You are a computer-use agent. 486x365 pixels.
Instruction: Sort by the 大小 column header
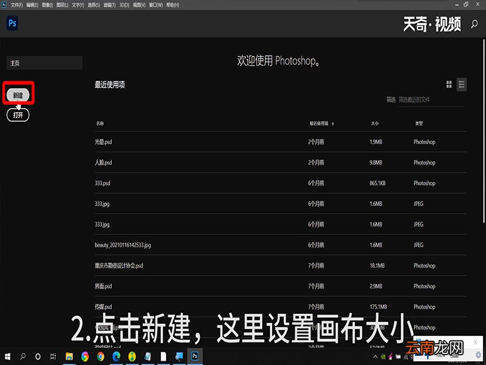[x=375, y=123]
